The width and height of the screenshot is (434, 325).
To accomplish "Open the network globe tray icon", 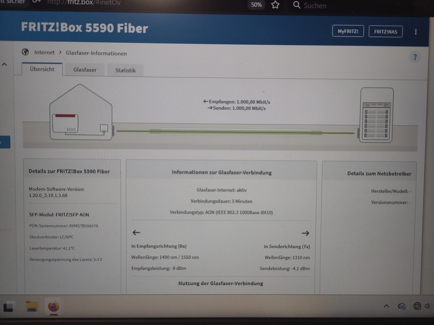I will (x=417, y=306).
